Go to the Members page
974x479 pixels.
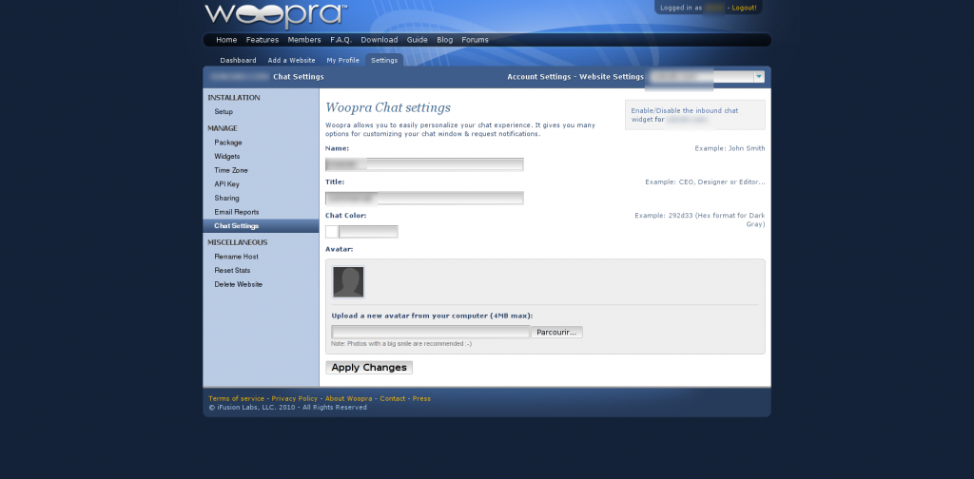pyautogui.click(x=304, y=40)
